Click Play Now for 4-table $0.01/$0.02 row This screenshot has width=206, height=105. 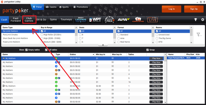tap(156, 74)
